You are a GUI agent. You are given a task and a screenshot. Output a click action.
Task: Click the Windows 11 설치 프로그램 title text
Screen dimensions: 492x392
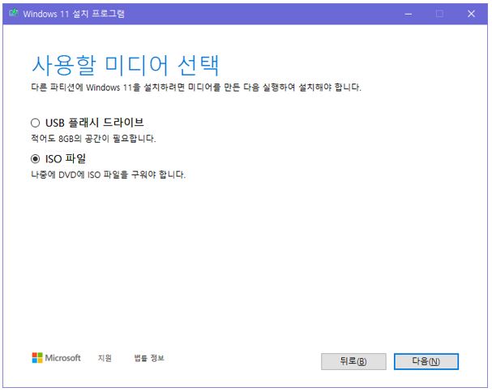(x=74, y=14)
